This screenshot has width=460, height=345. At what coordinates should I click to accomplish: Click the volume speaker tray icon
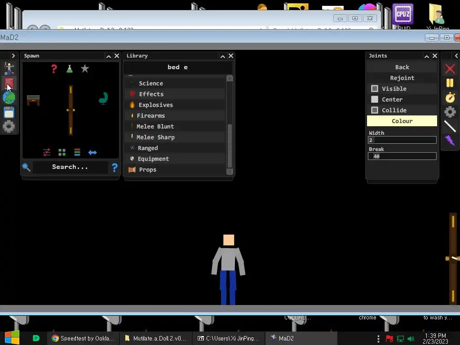point(411,339)
